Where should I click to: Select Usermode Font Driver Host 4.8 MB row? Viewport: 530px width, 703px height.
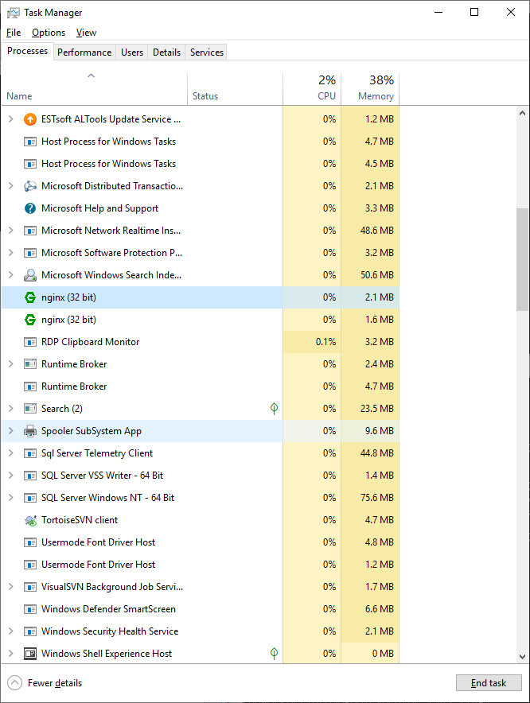click(201, 542)
